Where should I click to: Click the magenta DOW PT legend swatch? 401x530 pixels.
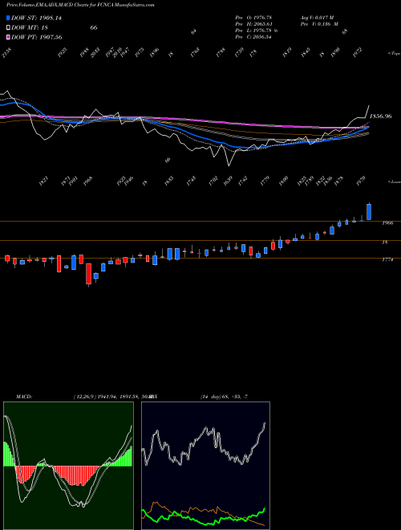coord(9,37)
